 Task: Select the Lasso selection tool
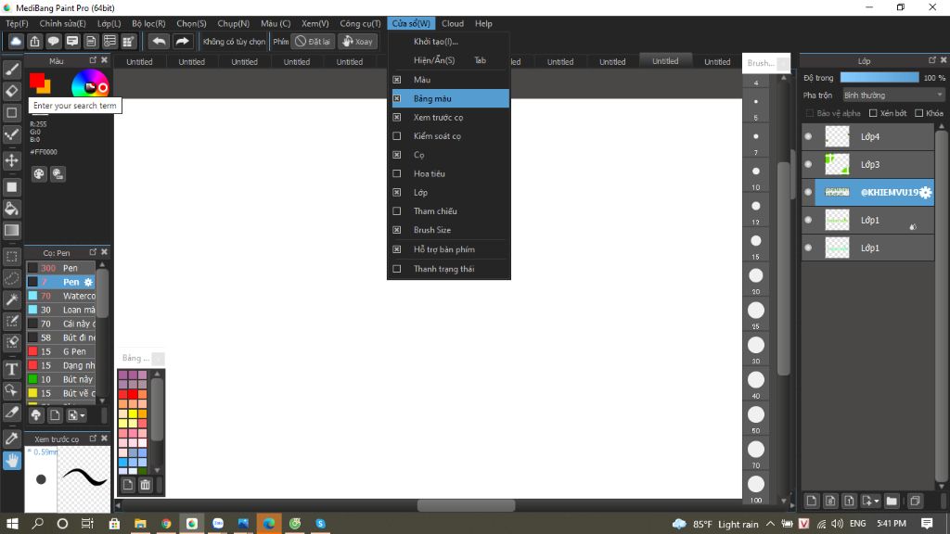11,278
